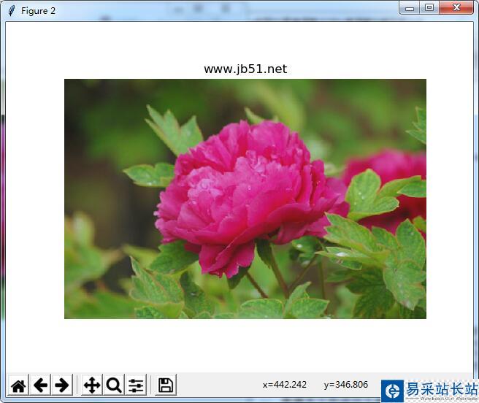Image resolution: width=479 pixels, height=403 pixels.
Task: Click the y=346.806 coordinate readout
Action: [x=346, y=384]
